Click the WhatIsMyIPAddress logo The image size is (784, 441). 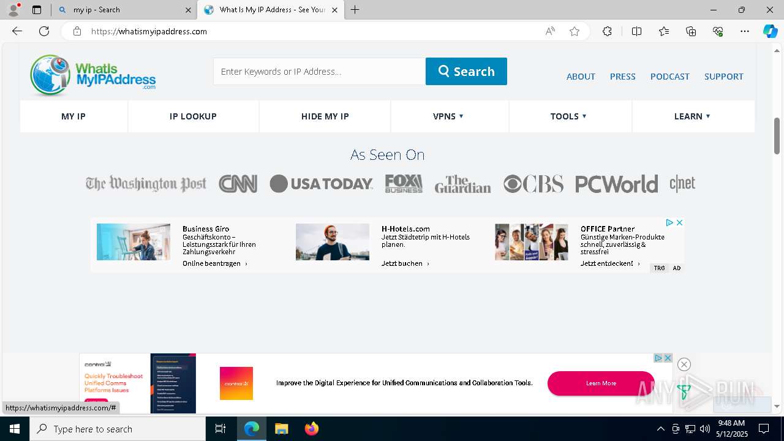coord(92,75)
